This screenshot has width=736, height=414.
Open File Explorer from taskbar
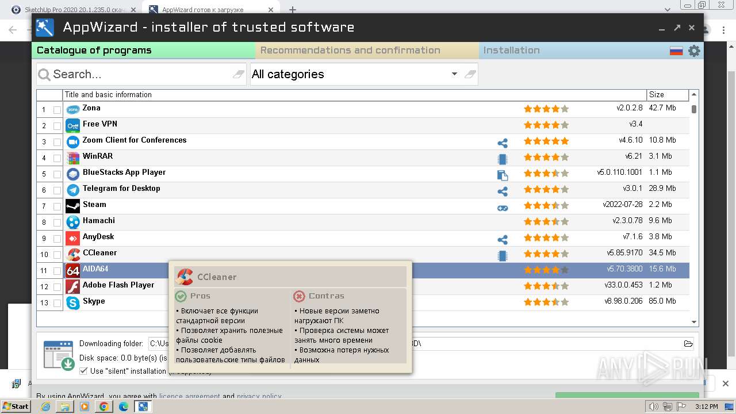(65, 407)
